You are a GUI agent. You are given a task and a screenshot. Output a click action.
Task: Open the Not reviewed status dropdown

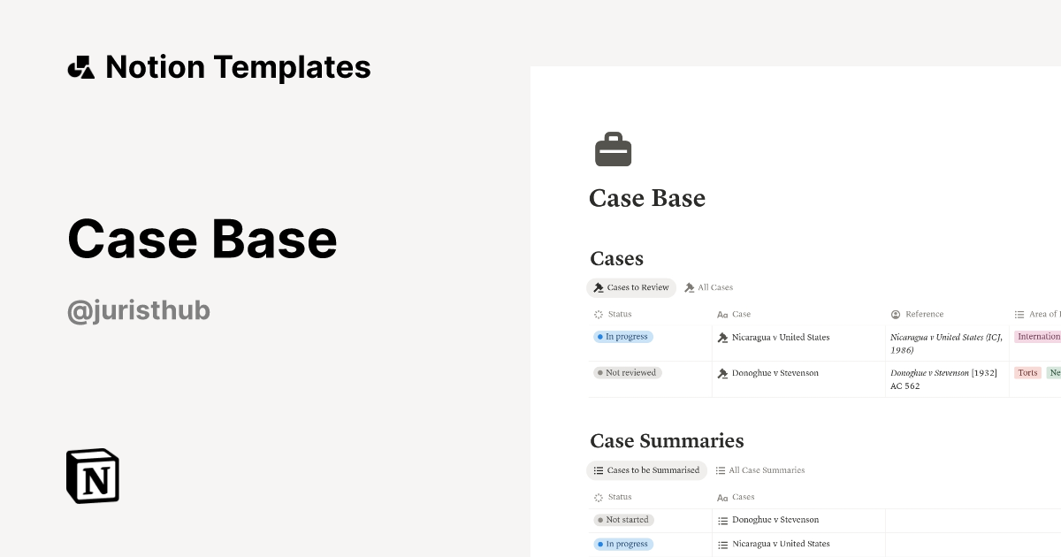click(x=628, y=373)
